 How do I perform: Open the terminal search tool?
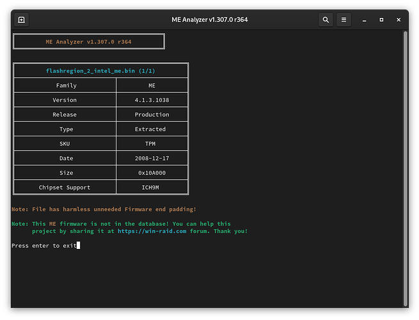[x=326, y=20]
